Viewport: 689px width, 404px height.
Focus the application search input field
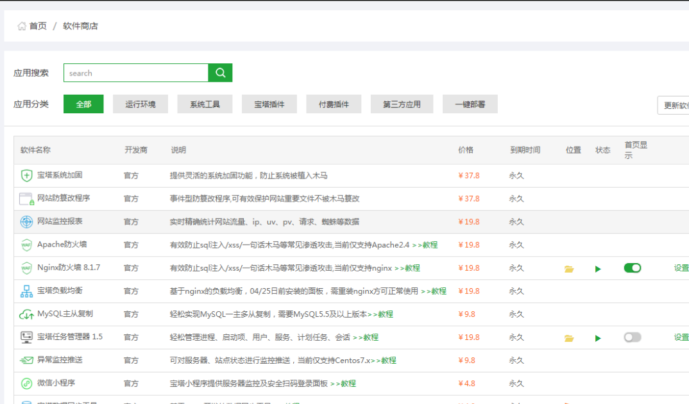pyautogui.click(x=136, y=73)
